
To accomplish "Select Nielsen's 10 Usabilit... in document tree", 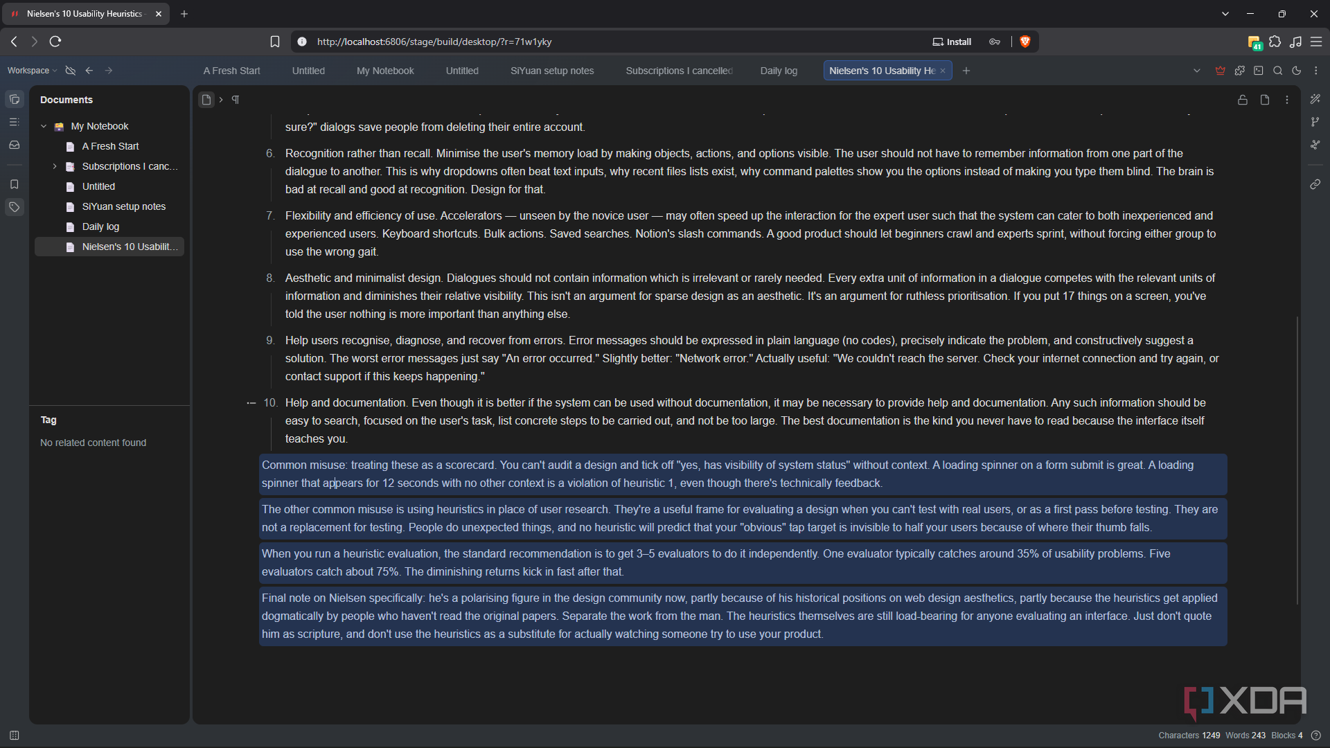I will [x=110, y=247].
